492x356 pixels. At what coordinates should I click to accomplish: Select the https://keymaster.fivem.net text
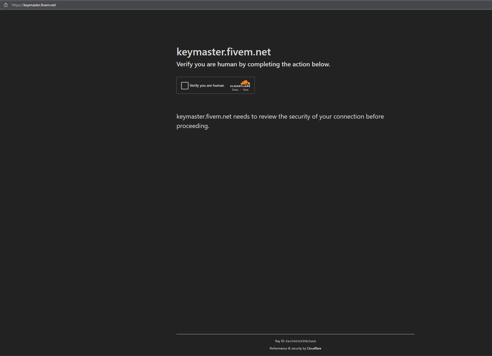tap(33, 5)
